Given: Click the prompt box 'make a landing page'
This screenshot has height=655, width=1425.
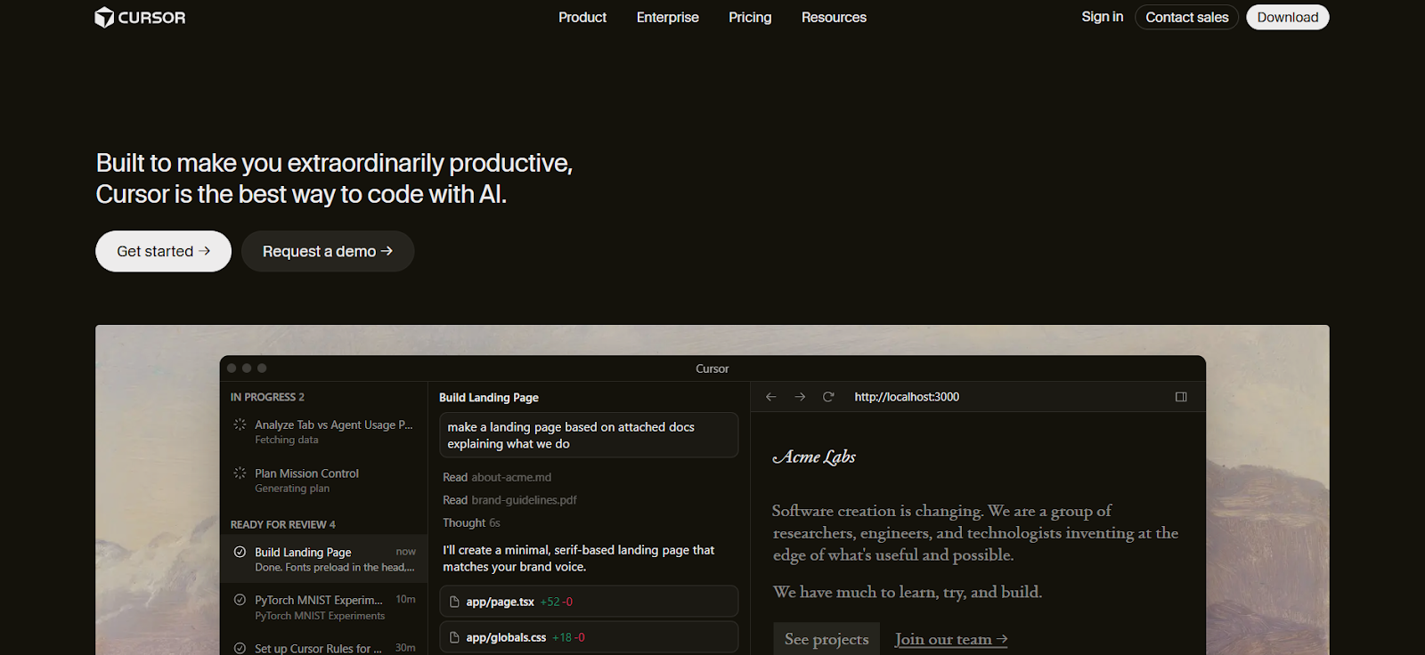Looking at the screenshot, I should tap(589, 435).
